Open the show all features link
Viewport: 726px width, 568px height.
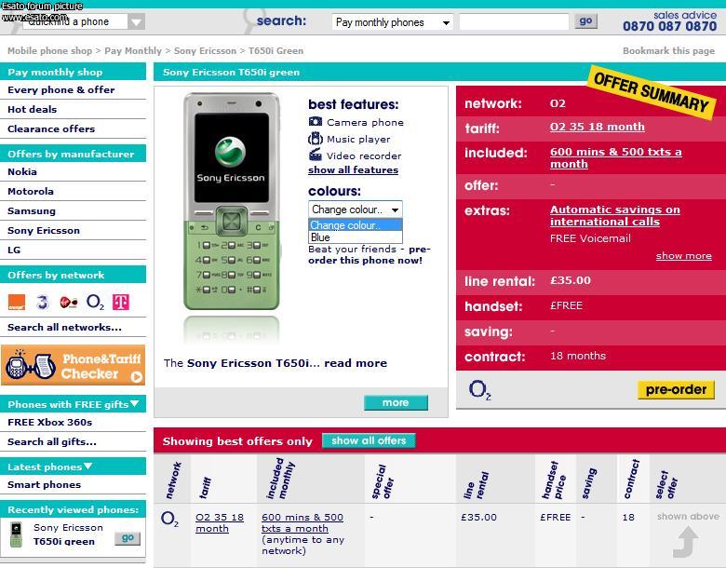pyautogui.click(x=353, y=170)
